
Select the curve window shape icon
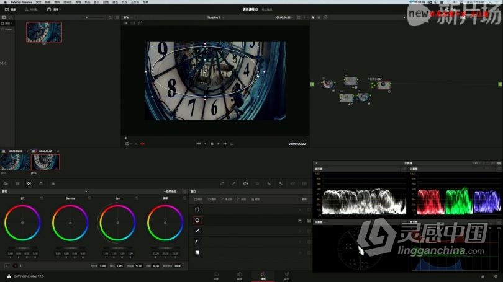point(197,242)
